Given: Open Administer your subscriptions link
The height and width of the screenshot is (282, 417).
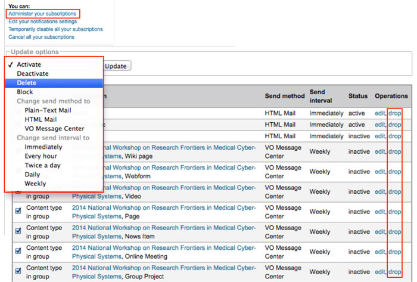Looking at the screenshot, I should [x=42, y=13].
